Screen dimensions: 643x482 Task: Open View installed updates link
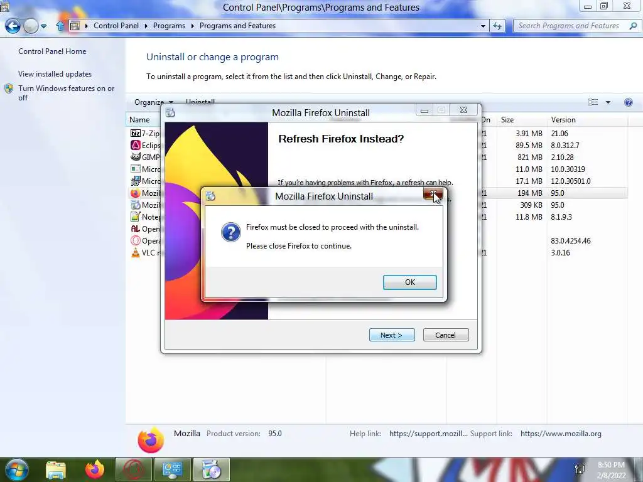click(x=55, y=74)
